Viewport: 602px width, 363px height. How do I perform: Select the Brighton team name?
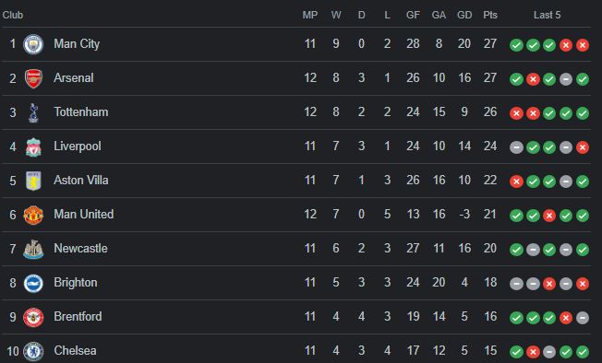click(76, 282)
